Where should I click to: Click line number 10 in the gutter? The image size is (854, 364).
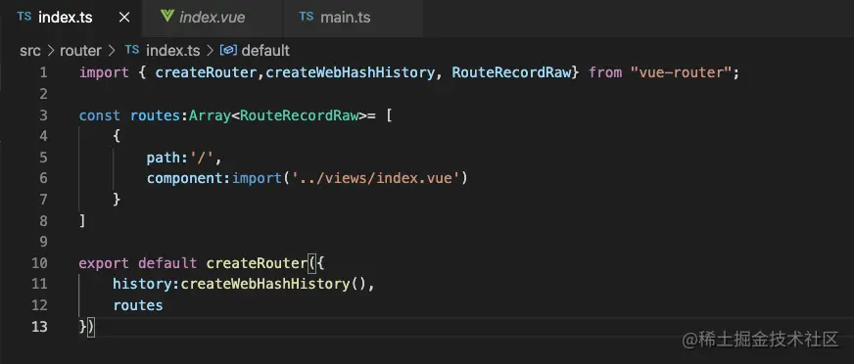tap(39, 263)
